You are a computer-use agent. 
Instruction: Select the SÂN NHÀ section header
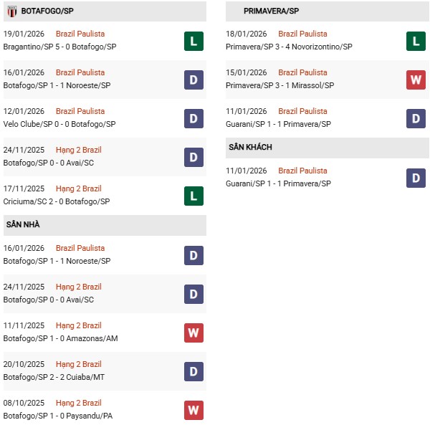(23, 224)
